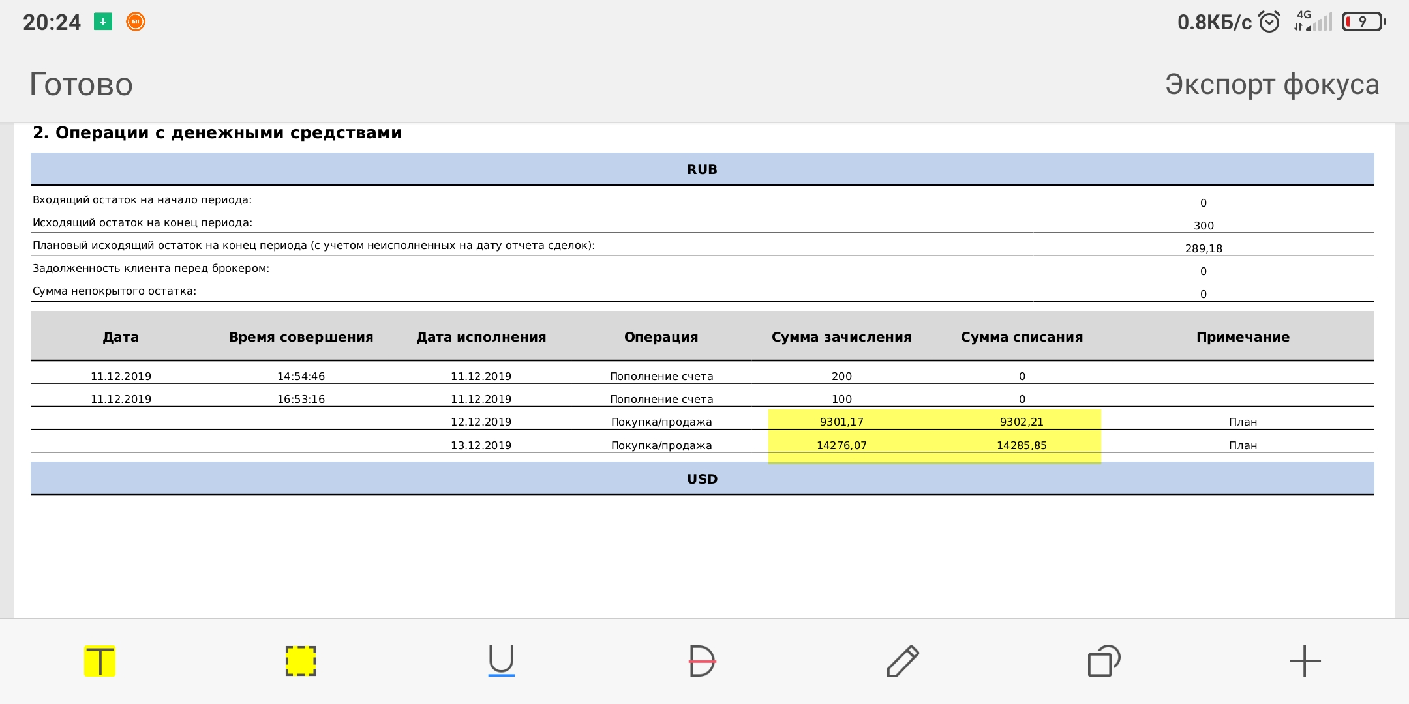Tap the credit amount 100 cell

tap(841, 399)
